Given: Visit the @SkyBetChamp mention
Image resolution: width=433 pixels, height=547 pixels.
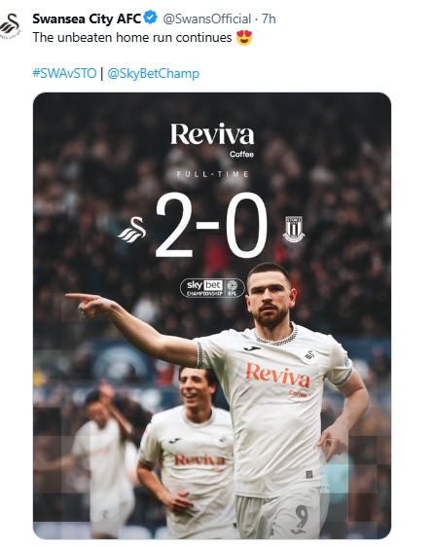Looking at the screenshot, I should click(x=154, y=74).
